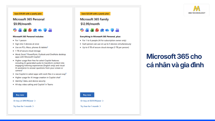Click the 'Microsoft 365 Personal' title
Image resolution: width=215 pixels, height=121 pixels.
pyautogui.click(x=29, y=19)
